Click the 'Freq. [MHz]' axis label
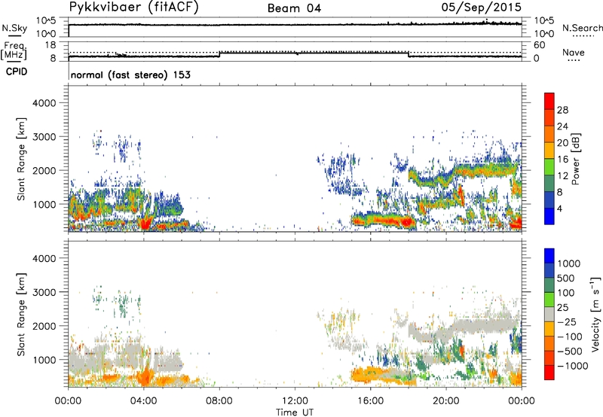The width and height of the screenshot is (603, 417). [14, 50]
